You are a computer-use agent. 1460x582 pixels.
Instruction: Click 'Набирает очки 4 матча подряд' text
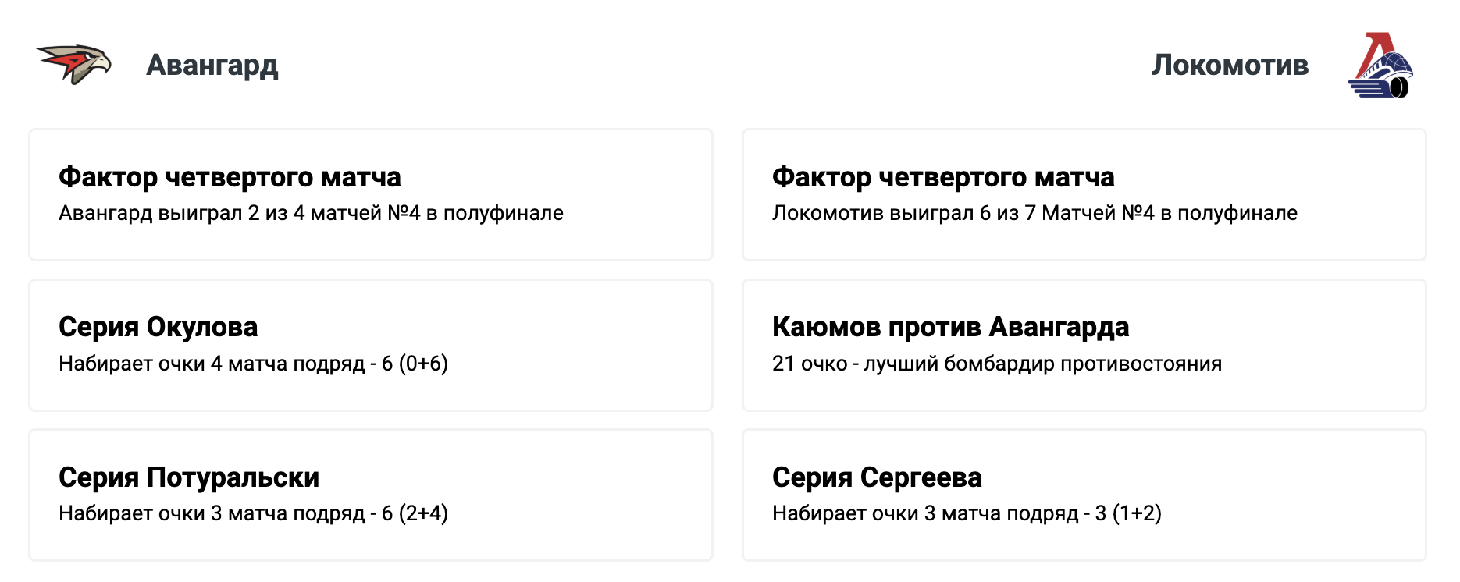[212, 364]
